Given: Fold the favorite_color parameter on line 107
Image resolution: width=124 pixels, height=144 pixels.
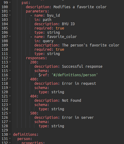Looking at the screenshot, I should (10, 36).
